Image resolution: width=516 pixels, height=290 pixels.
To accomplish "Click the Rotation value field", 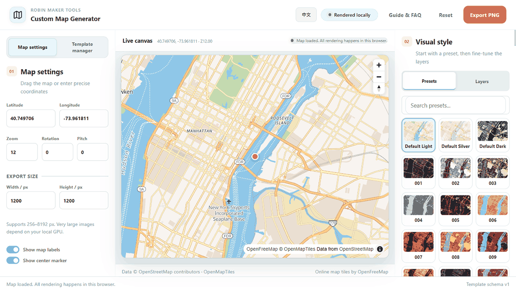I will point(58,152).
